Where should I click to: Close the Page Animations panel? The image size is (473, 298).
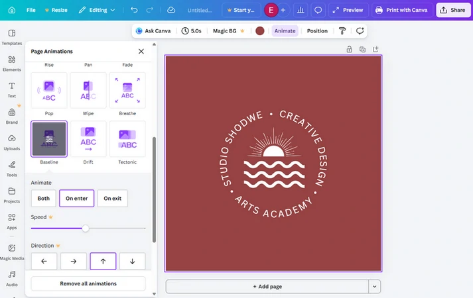click(x=141, y=52)
